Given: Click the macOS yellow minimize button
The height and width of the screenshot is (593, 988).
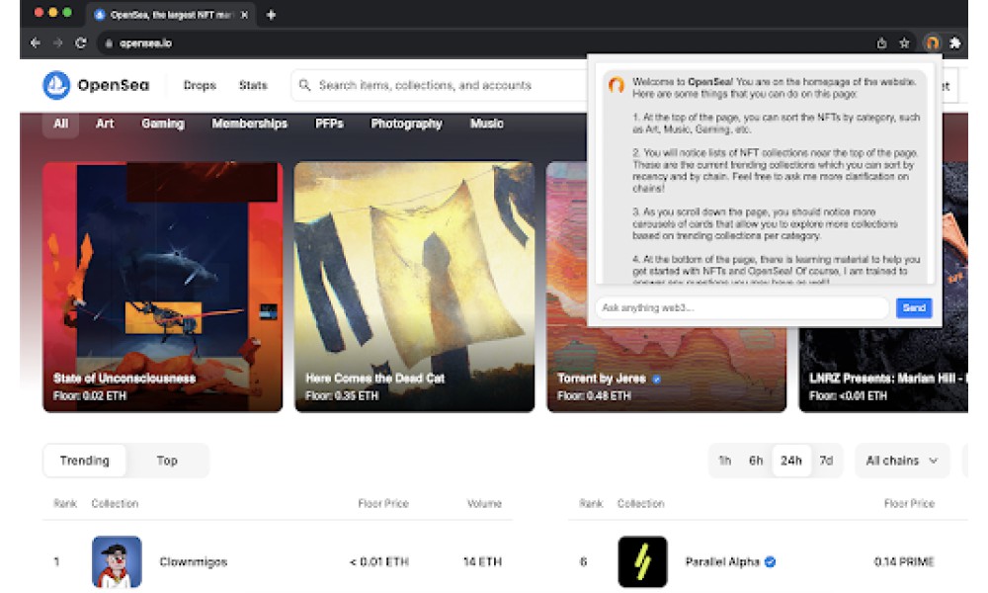Looking at the screenshot, I should coord(53,12).
